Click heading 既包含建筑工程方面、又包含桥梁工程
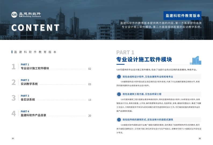This screenshot has width=213, height=145. click(x=142, y=94)
